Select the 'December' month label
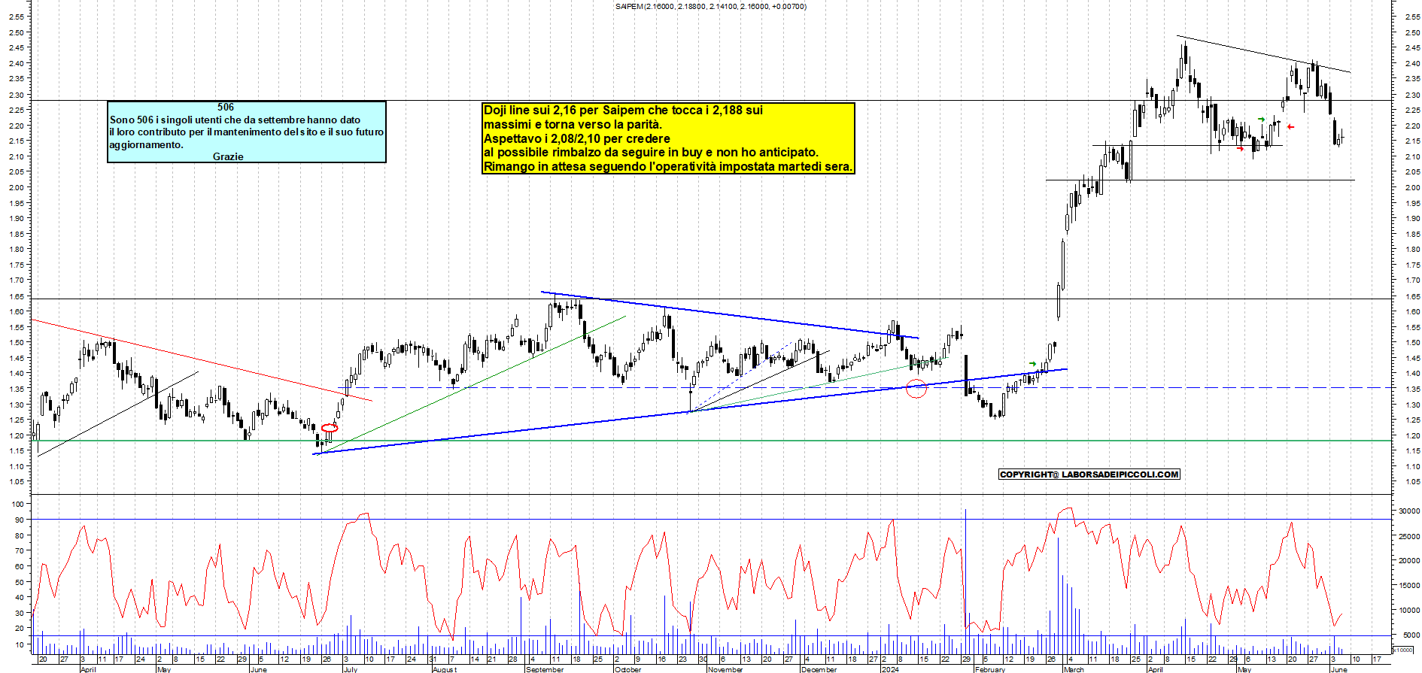The image size is (1422, 673). point(819,669)
